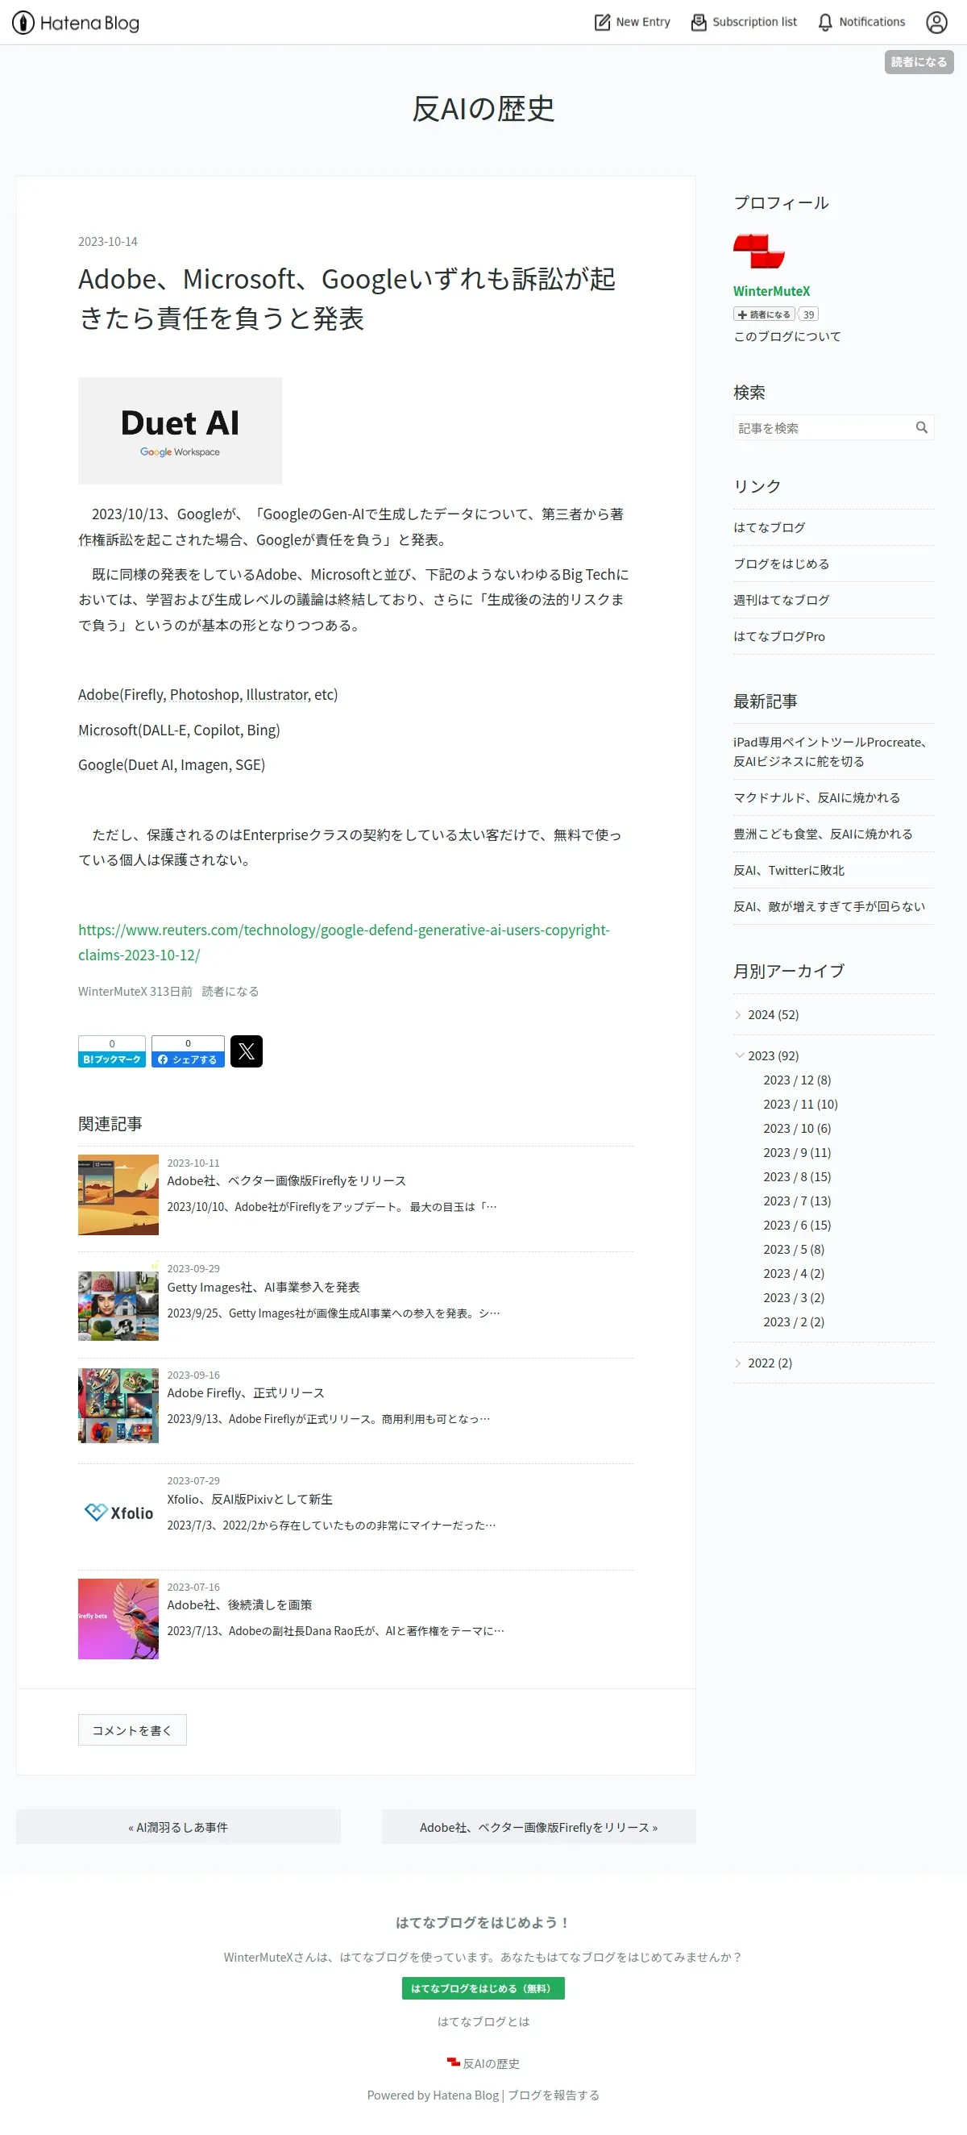Click the gray 読者になる button at top right
Viewport: 967px width, 2135px height.
click(x=918, y=62)
